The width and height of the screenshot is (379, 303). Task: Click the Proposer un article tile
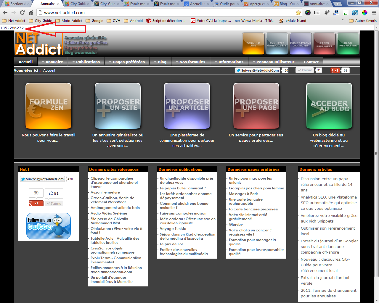(x=187, y=106)
